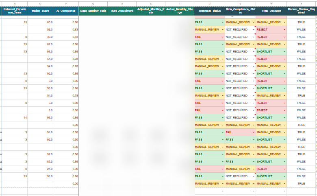
Task: Select the Match_Score cell showing 85.0
Action: (40, 162)
